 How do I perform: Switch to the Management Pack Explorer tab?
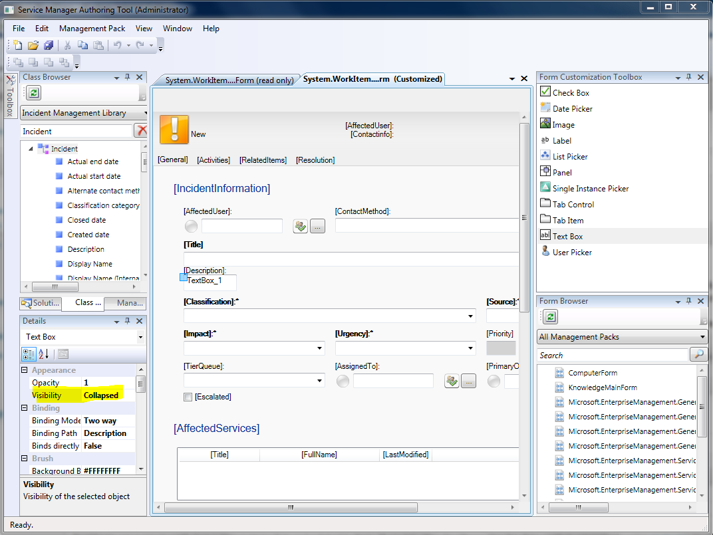click(x=126, y=303)
